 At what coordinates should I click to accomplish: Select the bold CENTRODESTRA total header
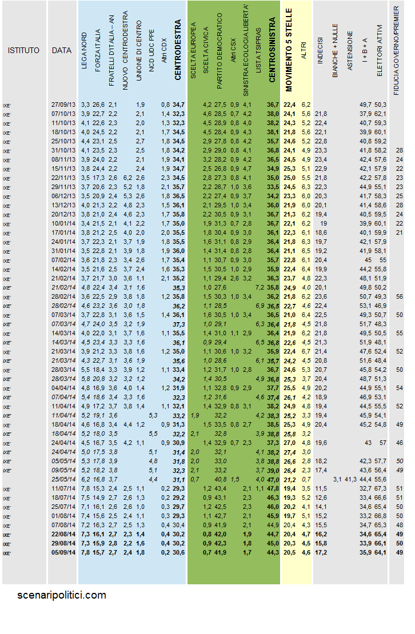[178, 50]
